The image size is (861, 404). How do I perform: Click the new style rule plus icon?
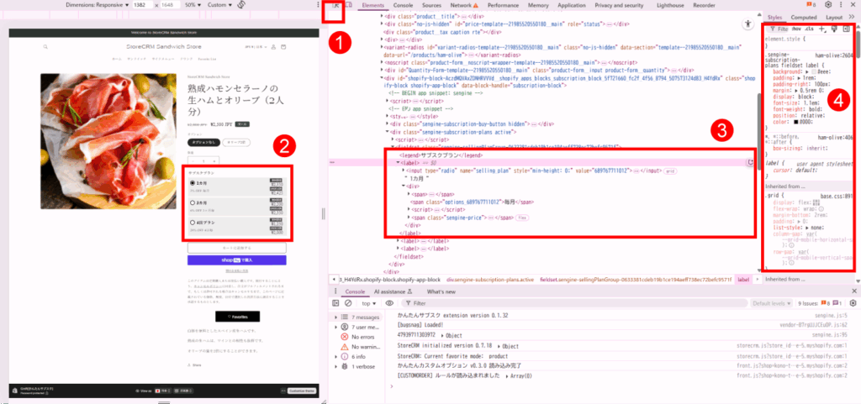coord(822,29)
